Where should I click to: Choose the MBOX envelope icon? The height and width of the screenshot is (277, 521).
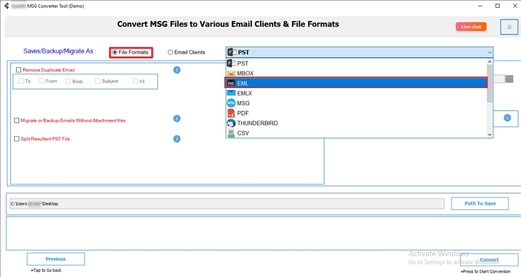coord(231,73)
